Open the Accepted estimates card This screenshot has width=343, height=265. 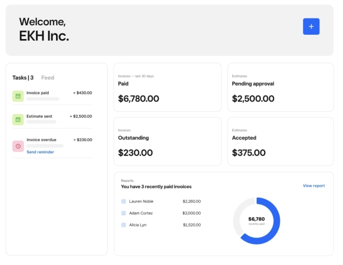(280, 141)
